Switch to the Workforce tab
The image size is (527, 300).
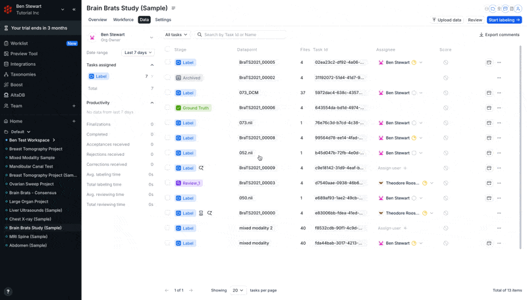tap(123, 20)
